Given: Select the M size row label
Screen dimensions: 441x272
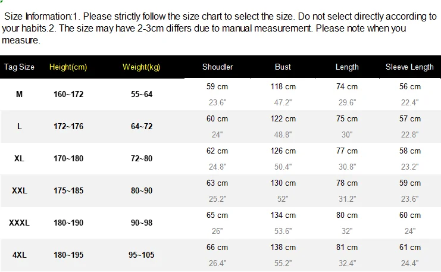Looking at the screenshot, I should 20,95.
